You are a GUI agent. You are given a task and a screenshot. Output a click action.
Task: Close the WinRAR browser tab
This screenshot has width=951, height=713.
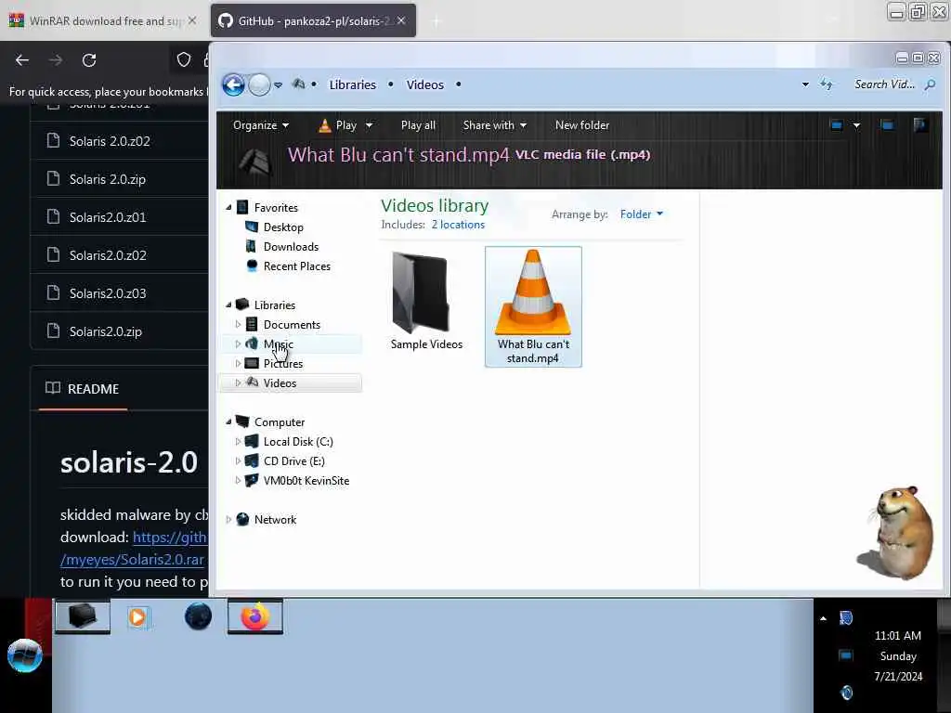click(192, 20)
